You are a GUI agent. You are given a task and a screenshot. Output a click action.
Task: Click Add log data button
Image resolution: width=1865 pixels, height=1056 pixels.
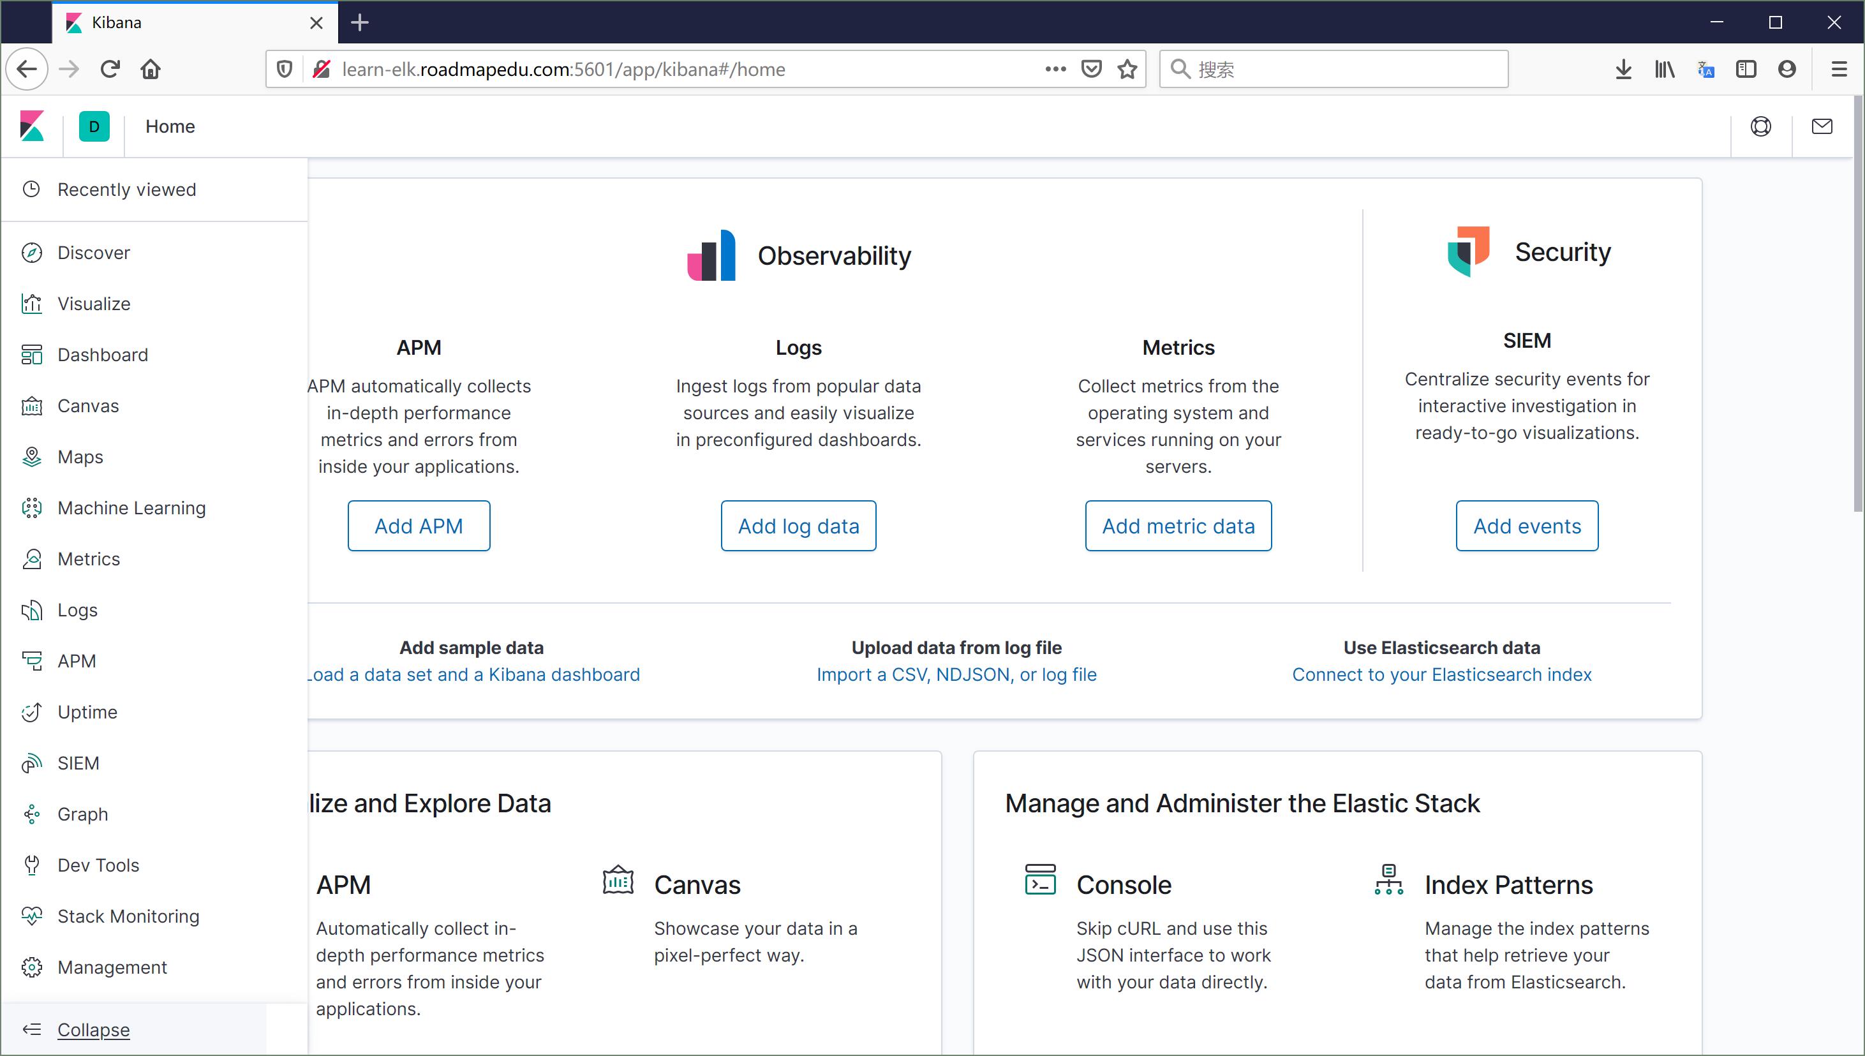[798, 525]
